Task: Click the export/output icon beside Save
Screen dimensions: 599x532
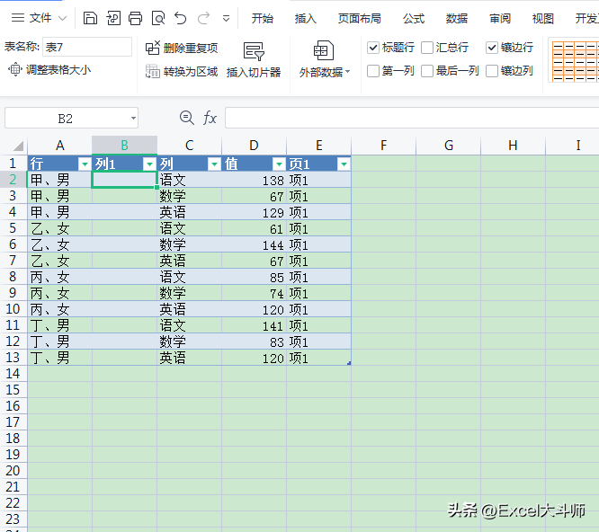Action: coord(113,18)
